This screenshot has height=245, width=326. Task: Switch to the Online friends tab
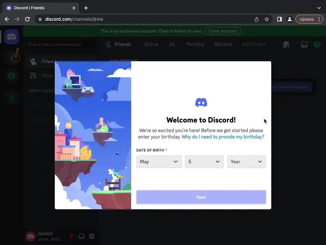click(x=151, y=44)
